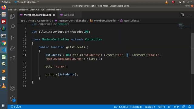The image size is (194, 109).
Task: Click the feedback icon in status bar
Action: coord(183,107)
